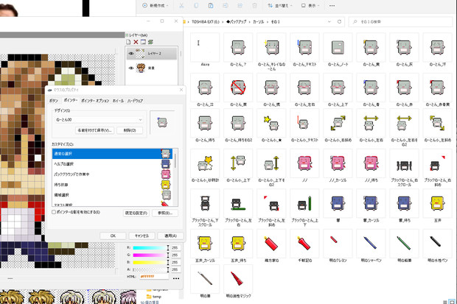Click the temp folder in Explorer tree

[153, 297]
